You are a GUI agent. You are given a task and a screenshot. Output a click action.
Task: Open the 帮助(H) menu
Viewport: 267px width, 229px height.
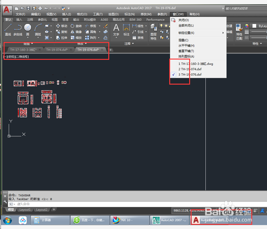[x=195, y=14]
